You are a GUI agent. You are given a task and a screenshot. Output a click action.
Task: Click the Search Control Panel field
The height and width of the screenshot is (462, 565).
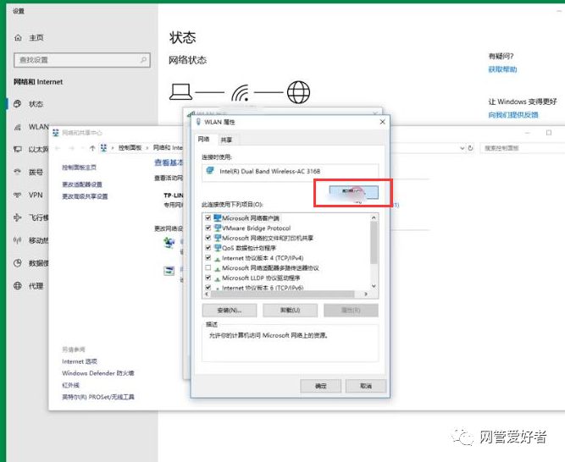(522, 148)
